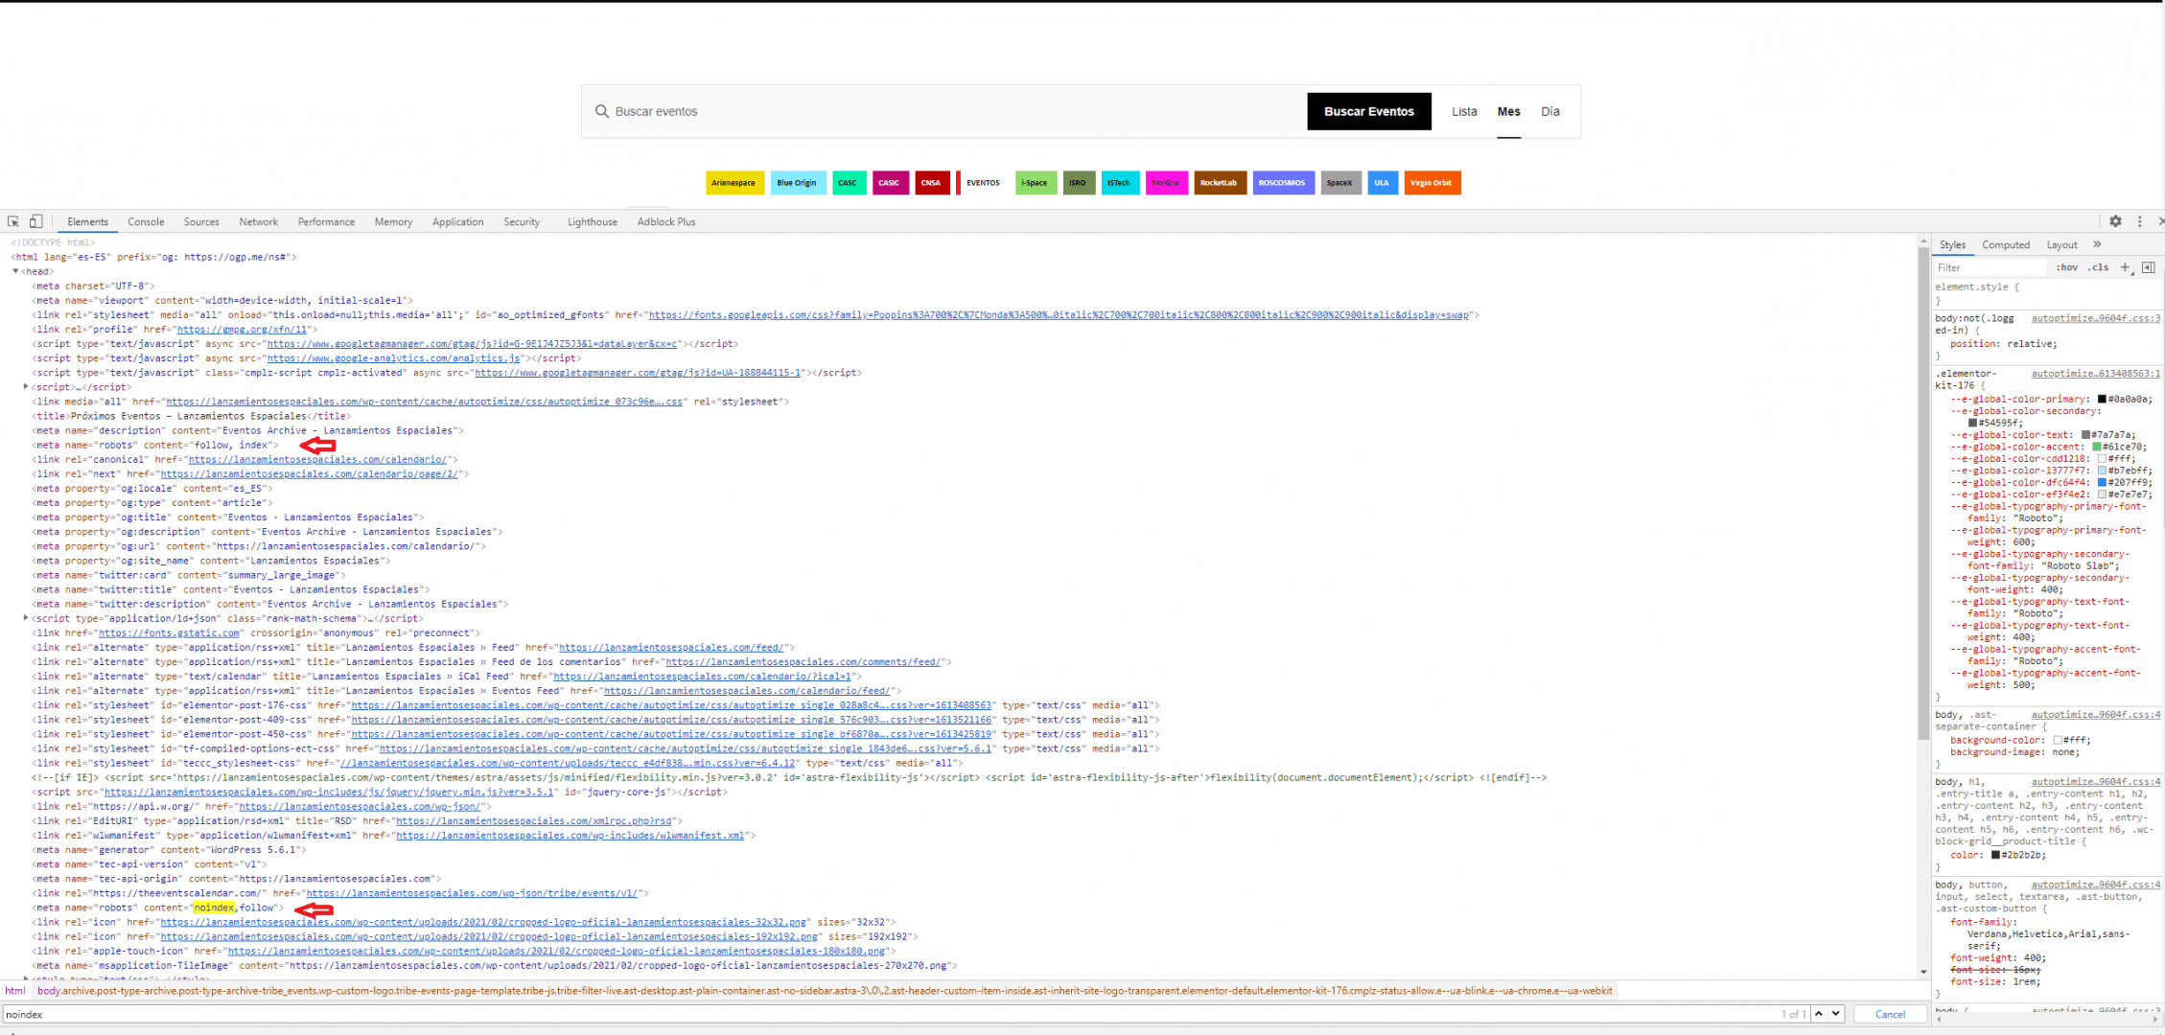2165x1035 pixels.
Task: Collapse the head element node
Action: (x=15, y=271)
